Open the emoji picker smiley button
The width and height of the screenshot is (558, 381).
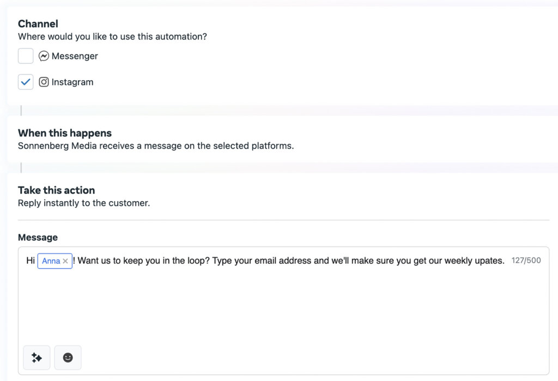pyautogui.click(x=68, y=358)
